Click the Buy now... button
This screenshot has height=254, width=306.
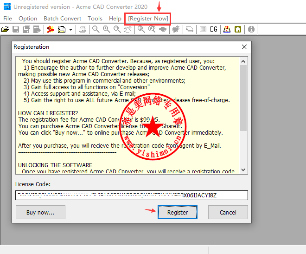pos(40,212)
